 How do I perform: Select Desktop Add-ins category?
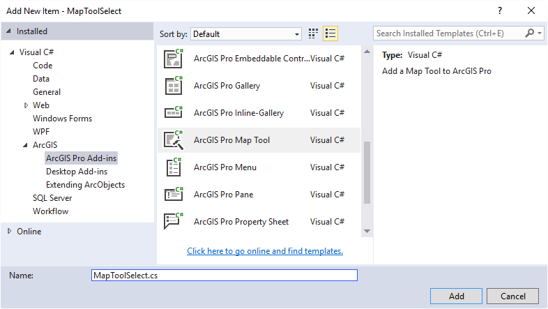pyautogui.click(x=77, y=172)
